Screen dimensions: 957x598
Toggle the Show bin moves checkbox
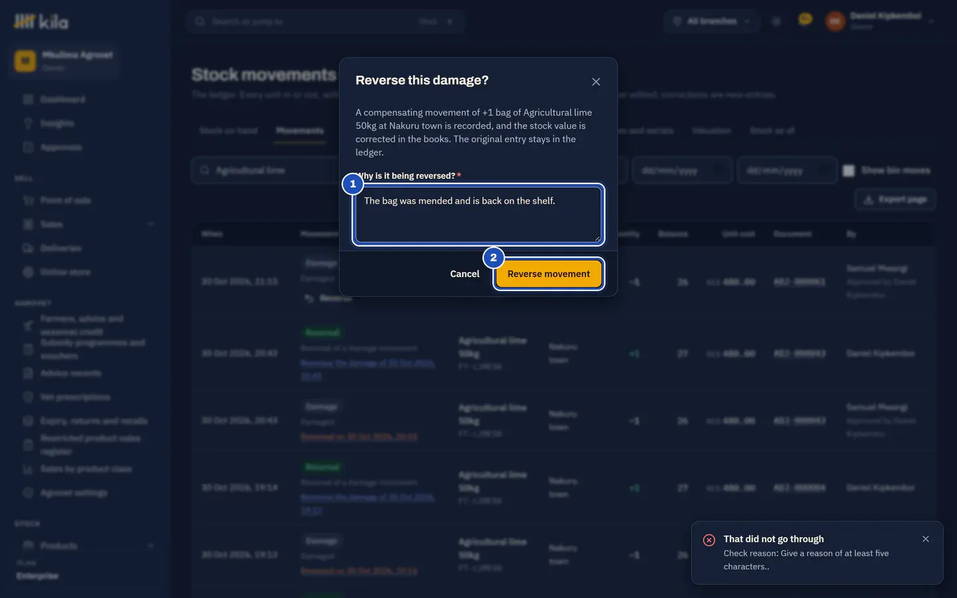[x=849, y=171]
